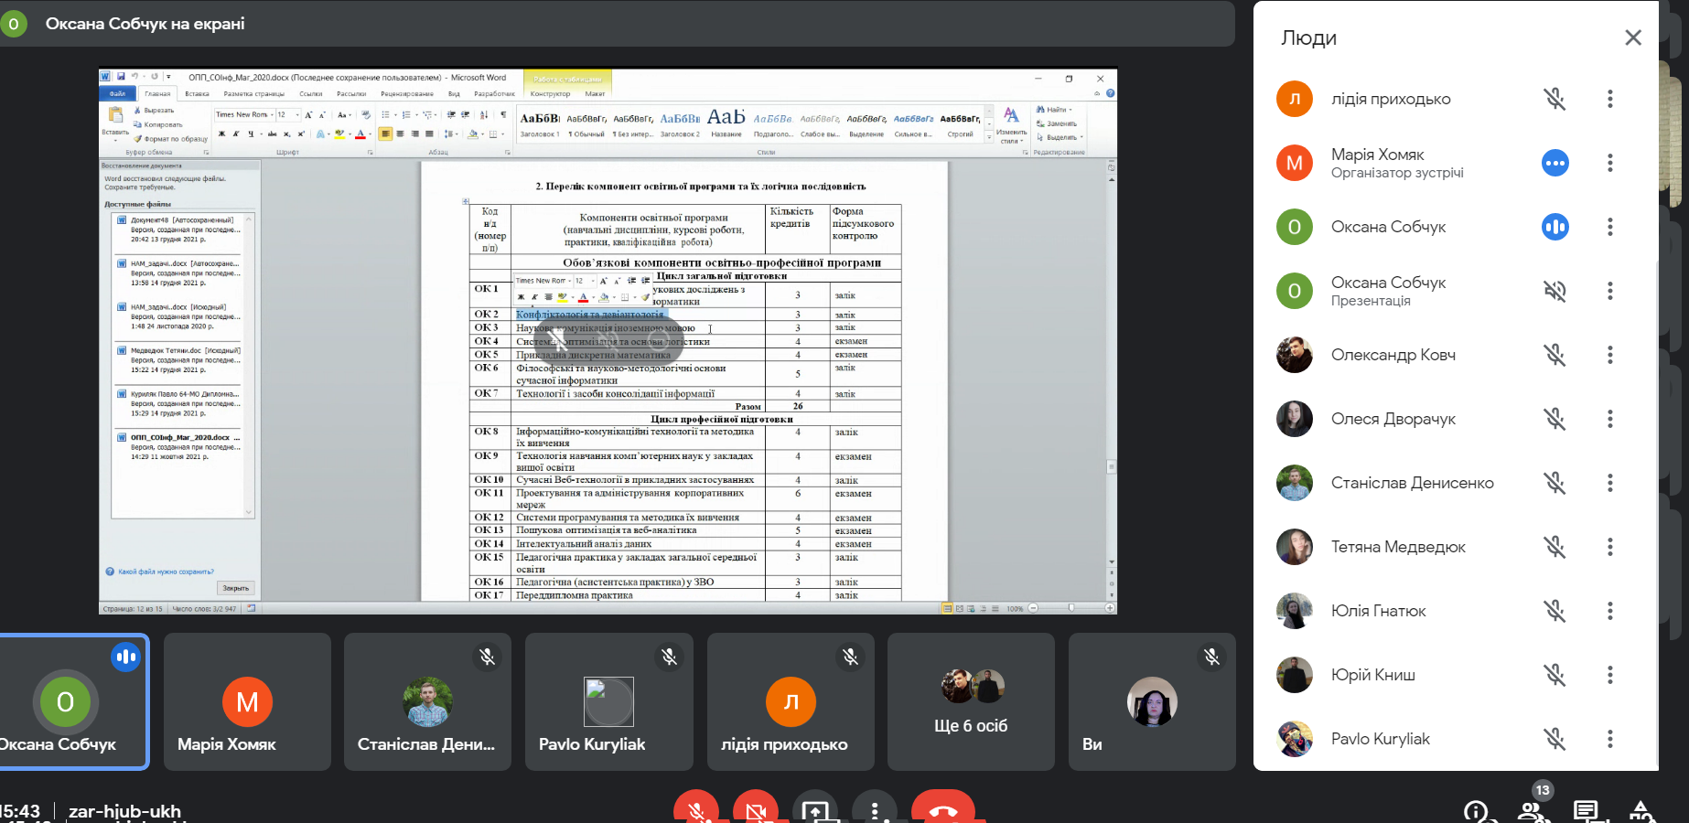Click the people icon with 13 badge
This screenshot has height=823, width=1689.
1531,810
